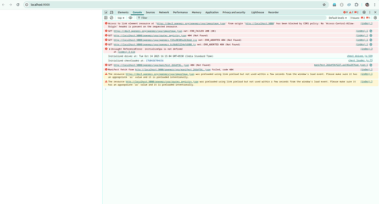Toggle the device toolbar
Viewport: 379px width, 204px height.
112,12
